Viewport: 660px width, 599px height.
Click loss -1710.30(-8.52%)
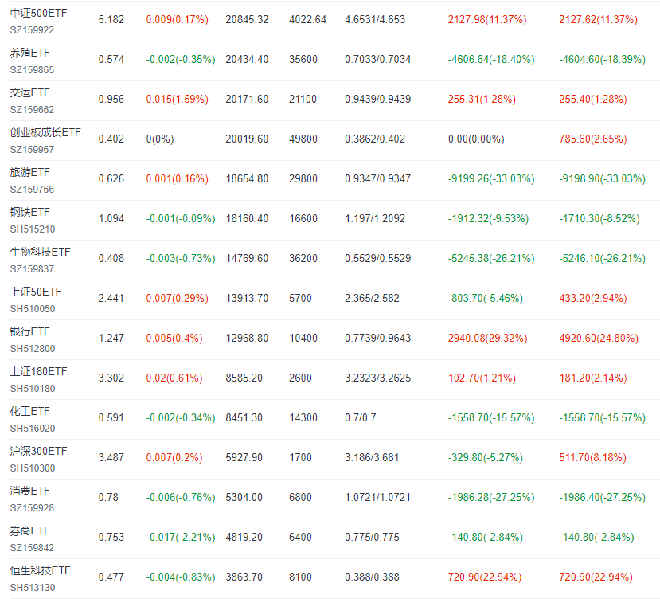tap(599, 218)
